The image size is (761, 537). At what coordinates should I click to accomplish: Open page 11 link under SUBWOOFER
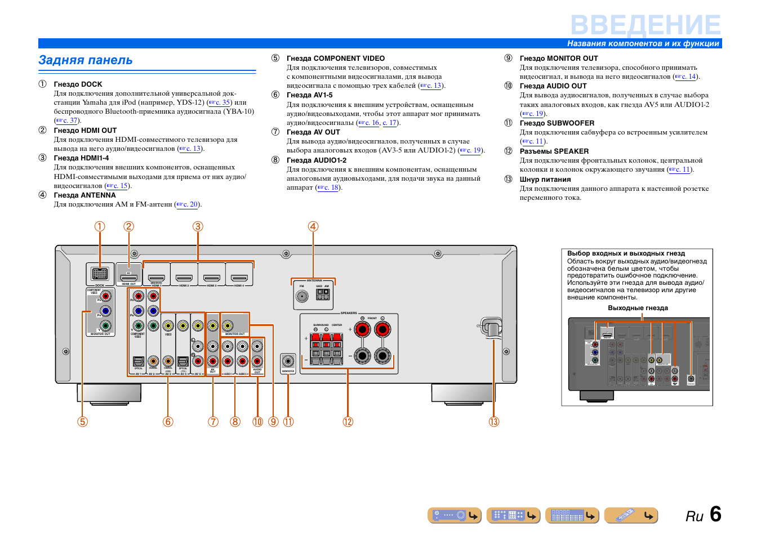coord(533,141)
